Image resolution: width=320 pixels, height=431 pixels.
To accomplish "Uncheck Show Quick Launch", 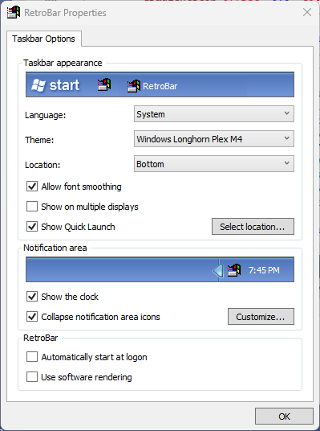I will pyautogui.click(x=32, y=227).
